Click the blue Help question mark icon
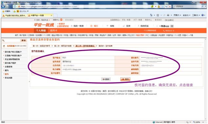Image resolution: width=208 pixels, height=124 pixels. coord(202,15)
